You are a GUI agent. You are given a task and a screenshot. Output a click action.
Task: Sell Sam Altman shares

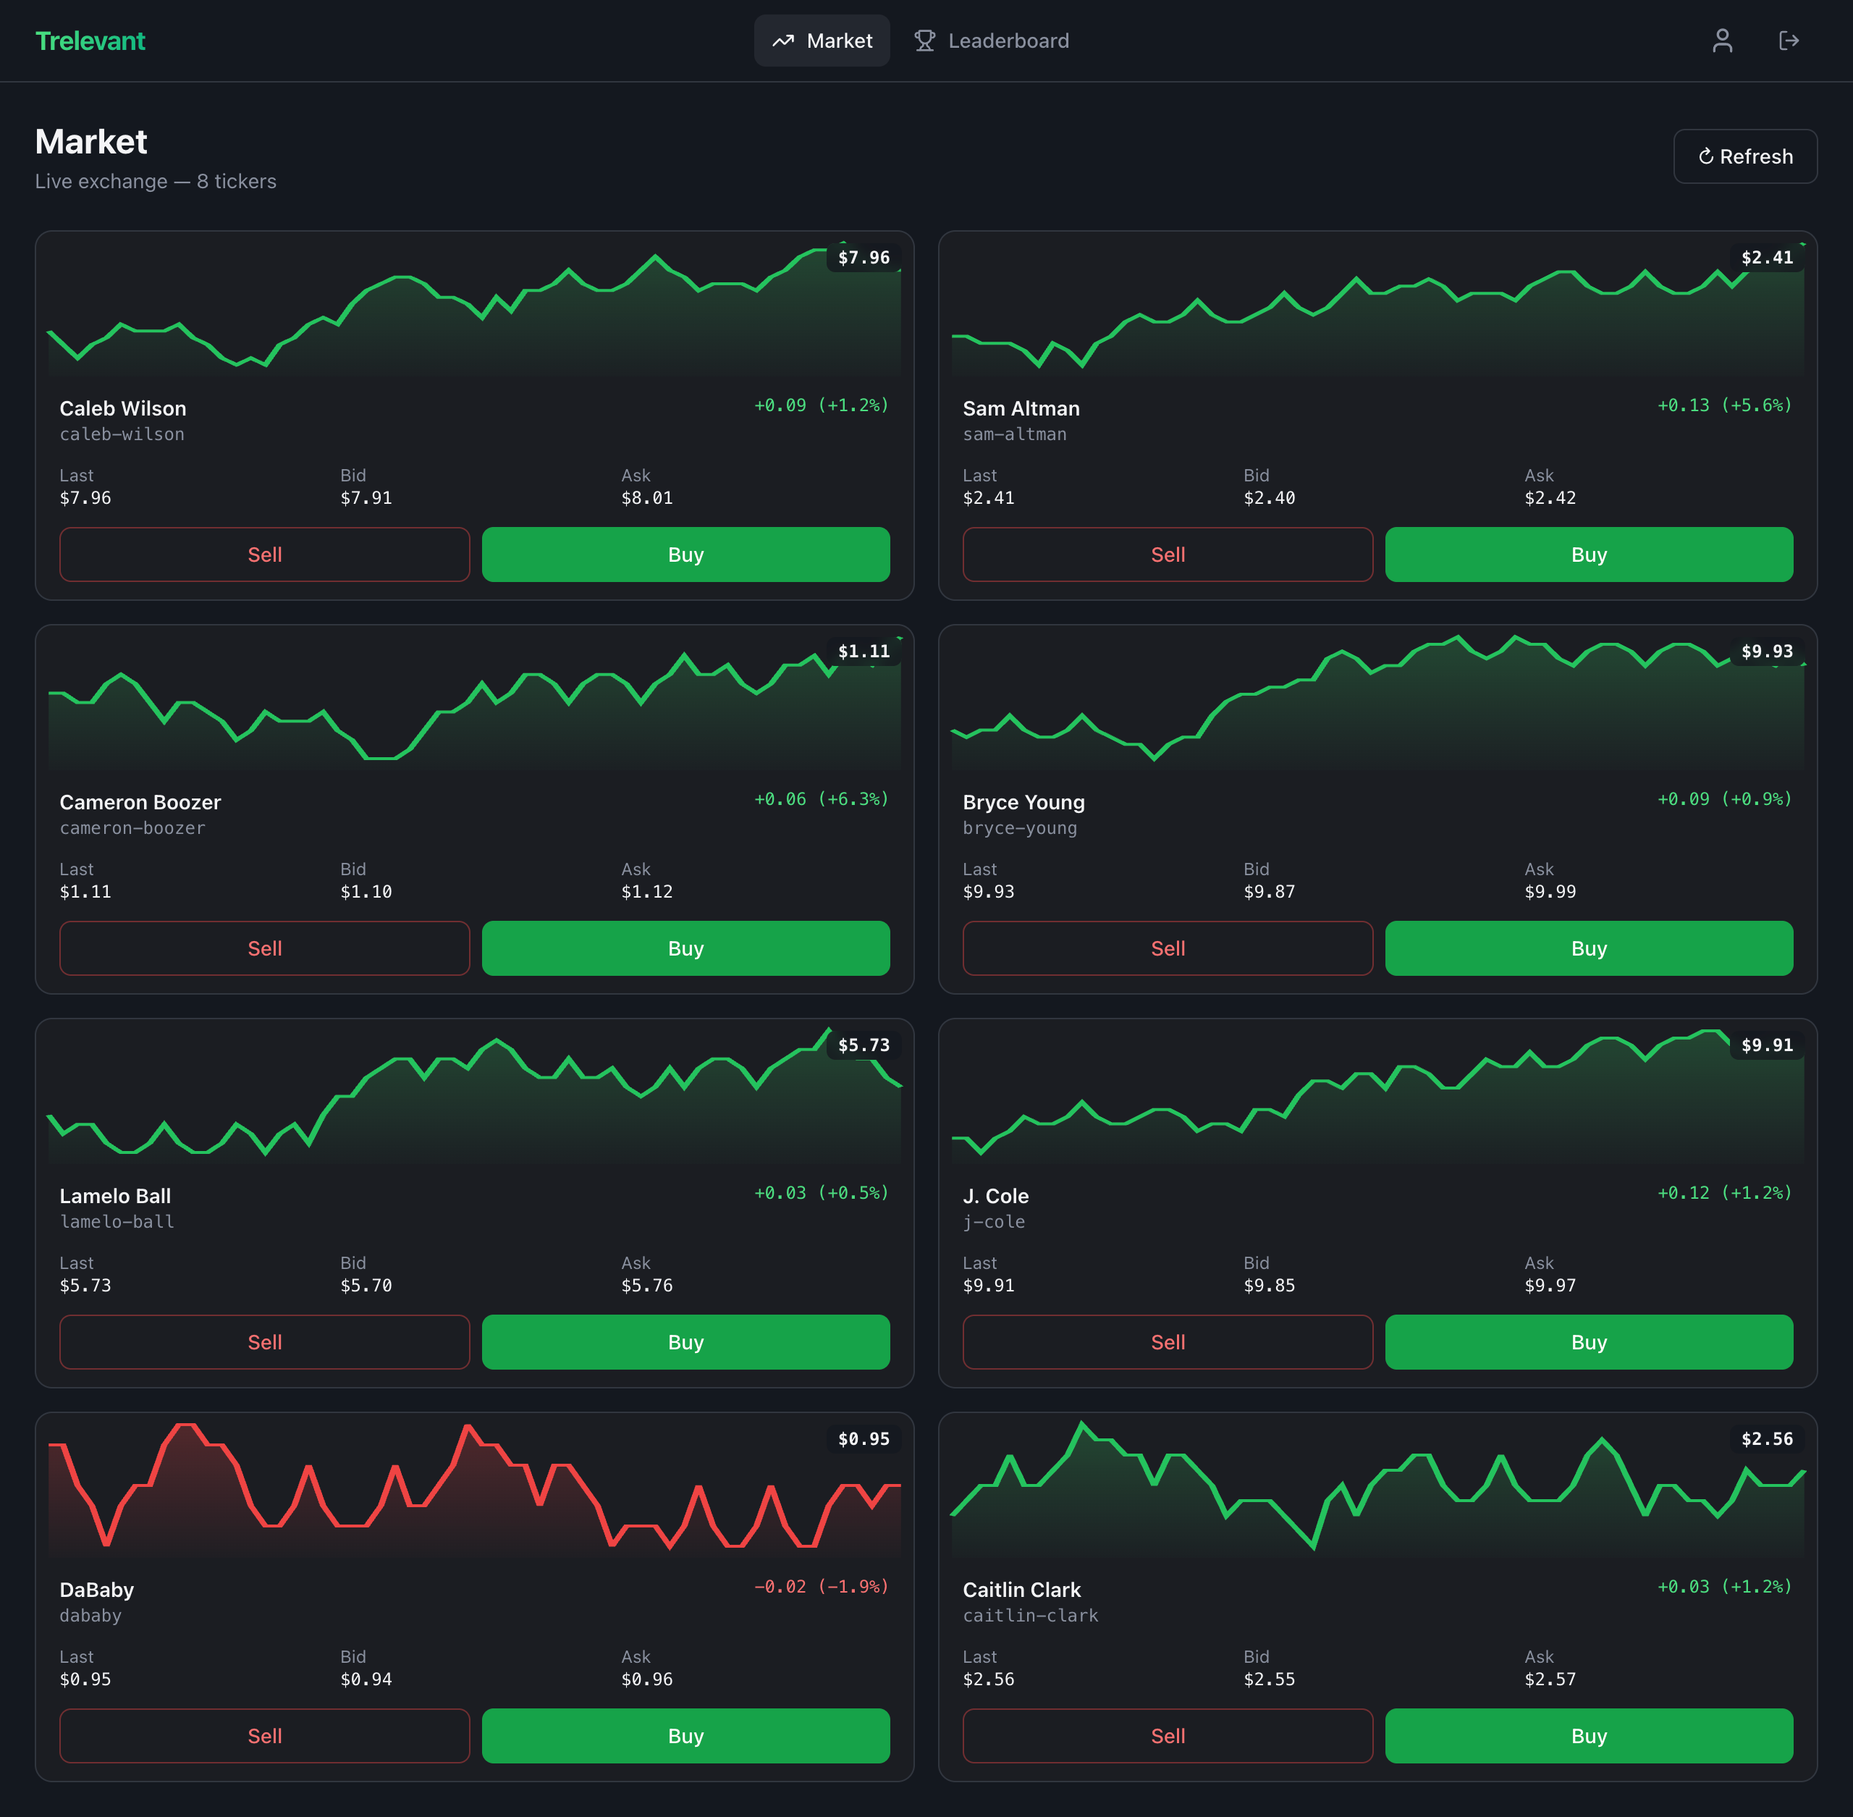tap(1167, 555)
